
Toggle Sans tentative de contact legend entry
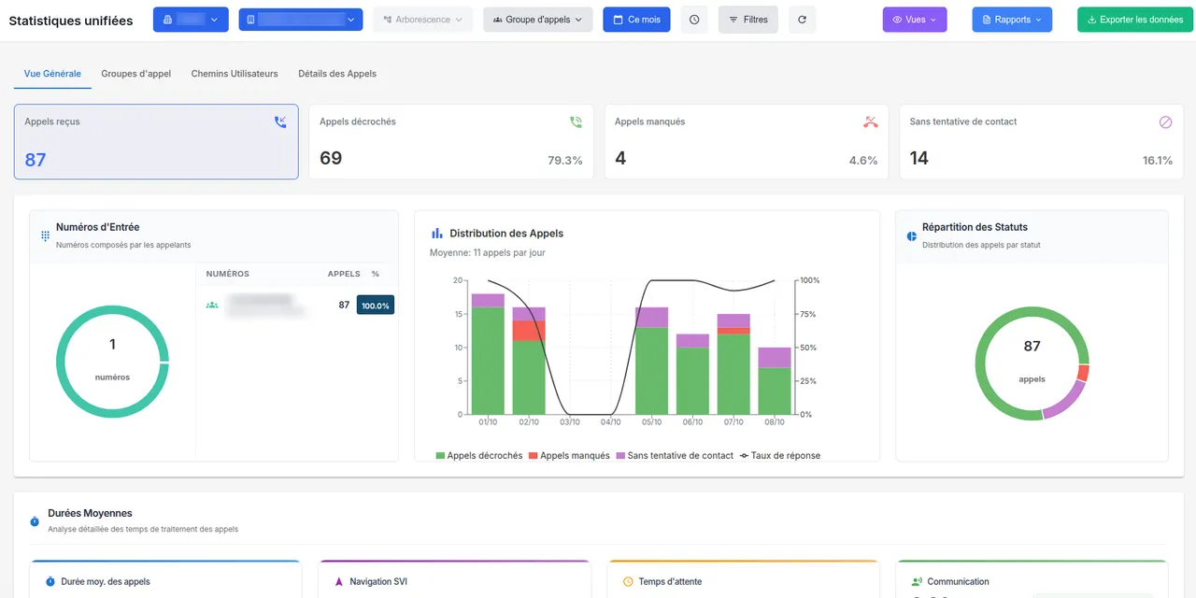click(674, 456)
